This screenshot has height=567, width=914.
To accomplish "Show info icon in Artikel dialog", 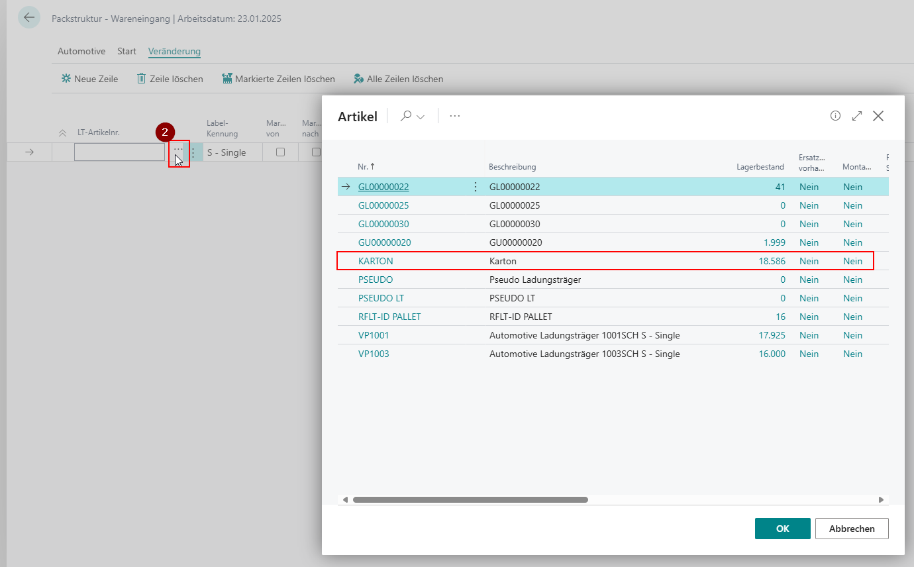I will (x=835, y=116).
